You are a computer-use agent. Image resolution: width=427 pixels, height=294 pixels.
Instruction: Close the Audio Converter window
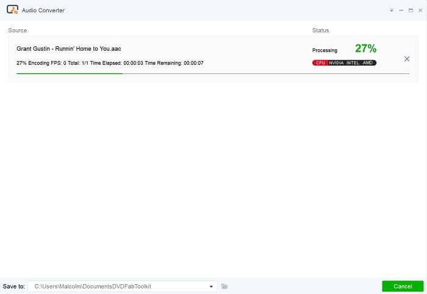[x=420, y=10]
